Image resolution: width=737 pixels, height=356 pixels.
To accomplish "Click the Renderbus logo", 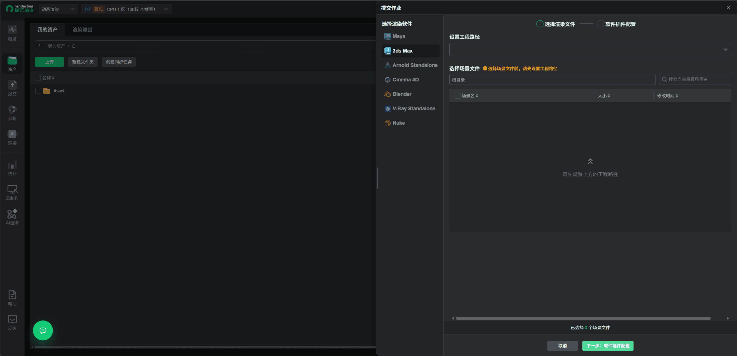I will 20,9.
